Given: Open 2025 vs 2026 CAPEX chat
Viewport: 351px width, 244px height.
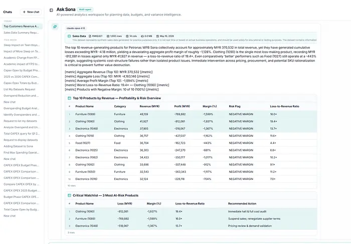Looking at the screenshot, I should tap(22, 77).
